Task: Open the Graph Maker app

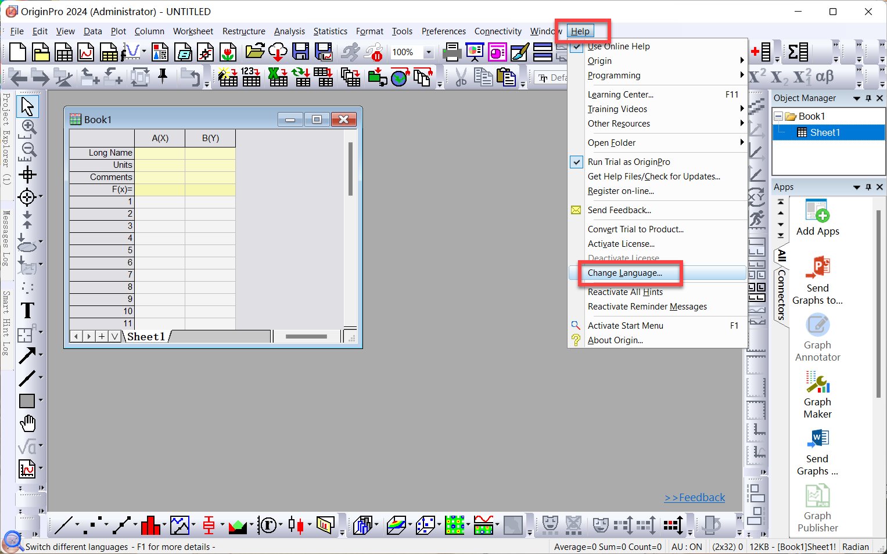Action: [817, 383]
